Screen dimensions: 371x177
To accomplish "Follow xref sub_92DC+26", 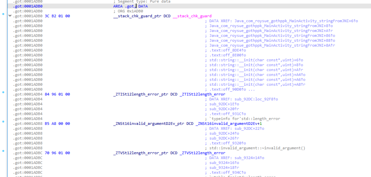I will coord(224,138).
